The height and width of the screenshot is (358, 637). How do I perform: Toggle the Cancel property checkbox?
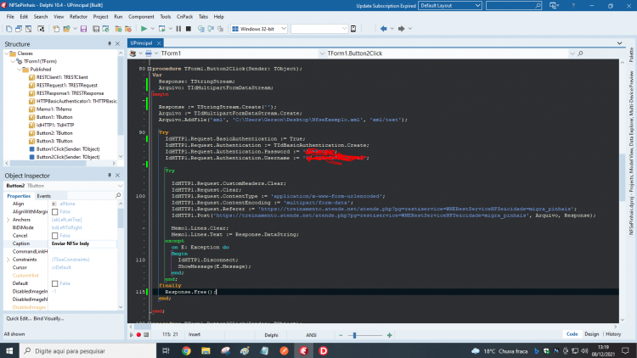click(x=55, y=236)
